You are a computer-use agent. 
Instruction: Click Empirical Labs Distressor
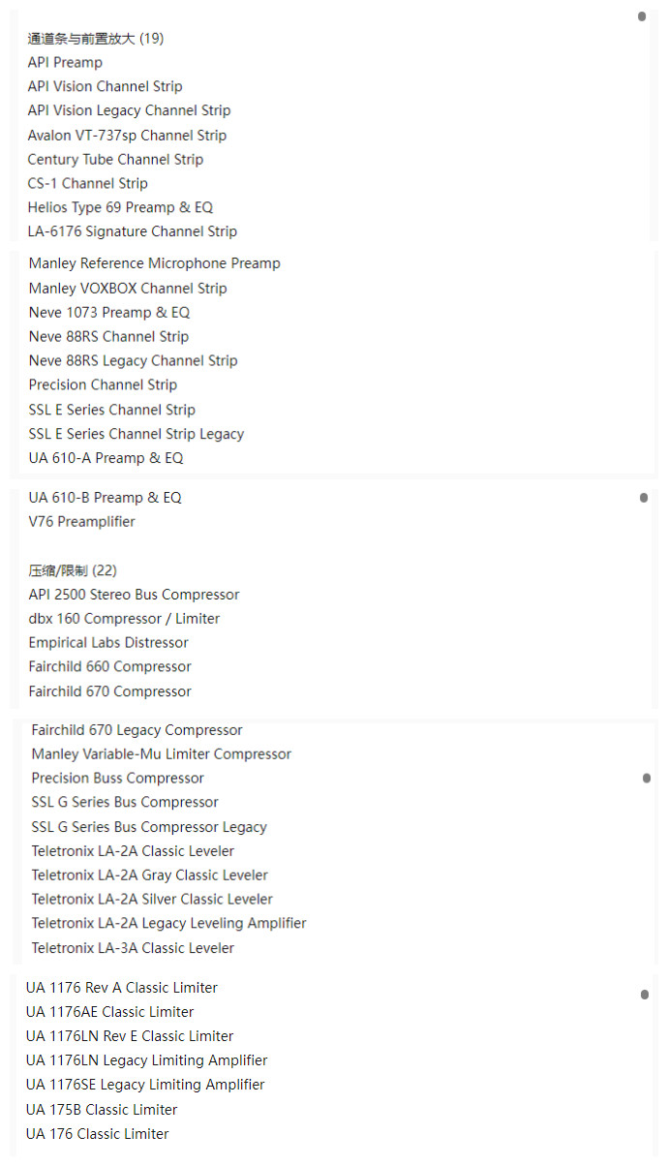[108, 643]
